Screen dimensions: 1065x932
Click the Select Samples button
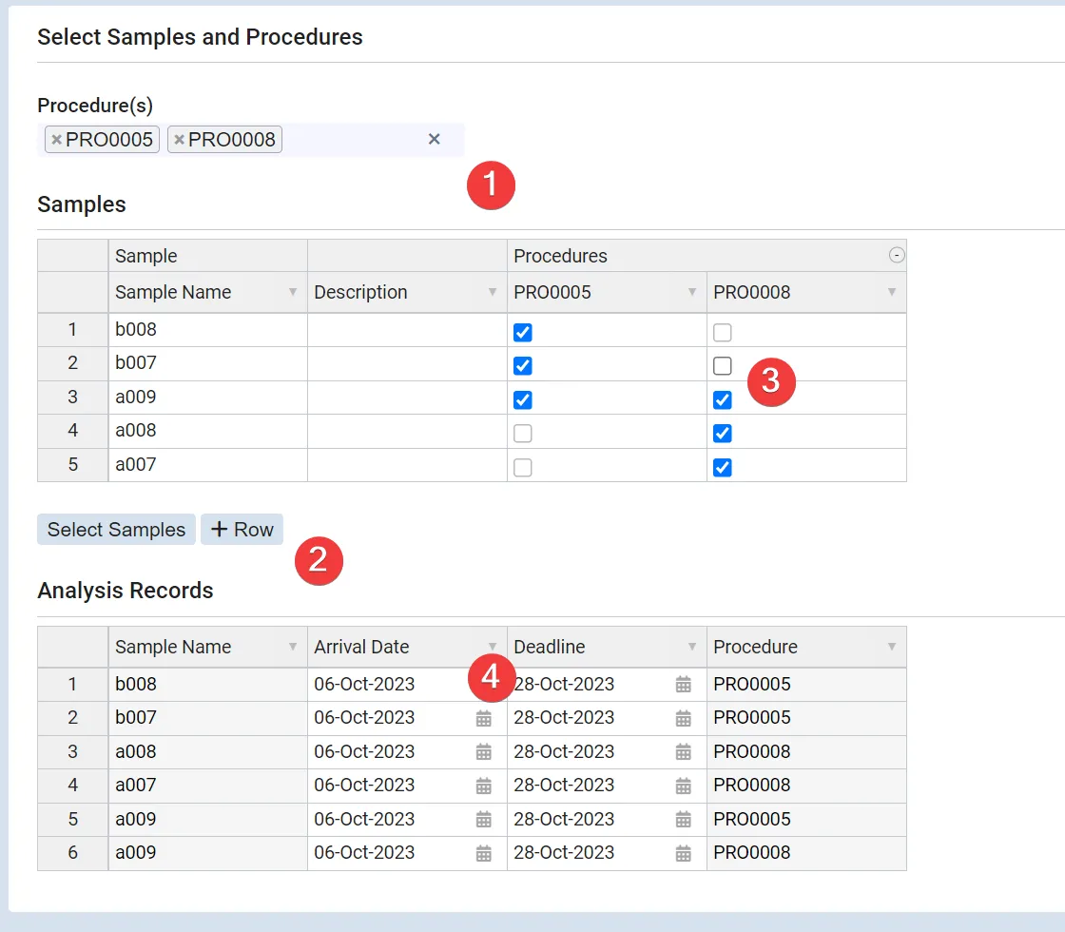click(116, 530)
